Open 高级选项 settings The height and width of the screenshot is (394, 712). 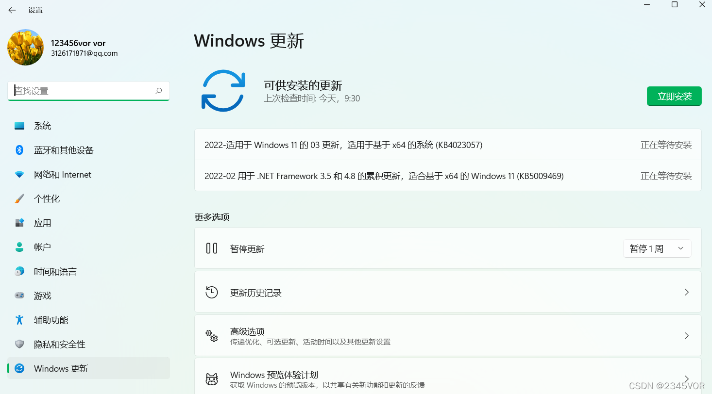pyautogui.click(x=448, y=335)
